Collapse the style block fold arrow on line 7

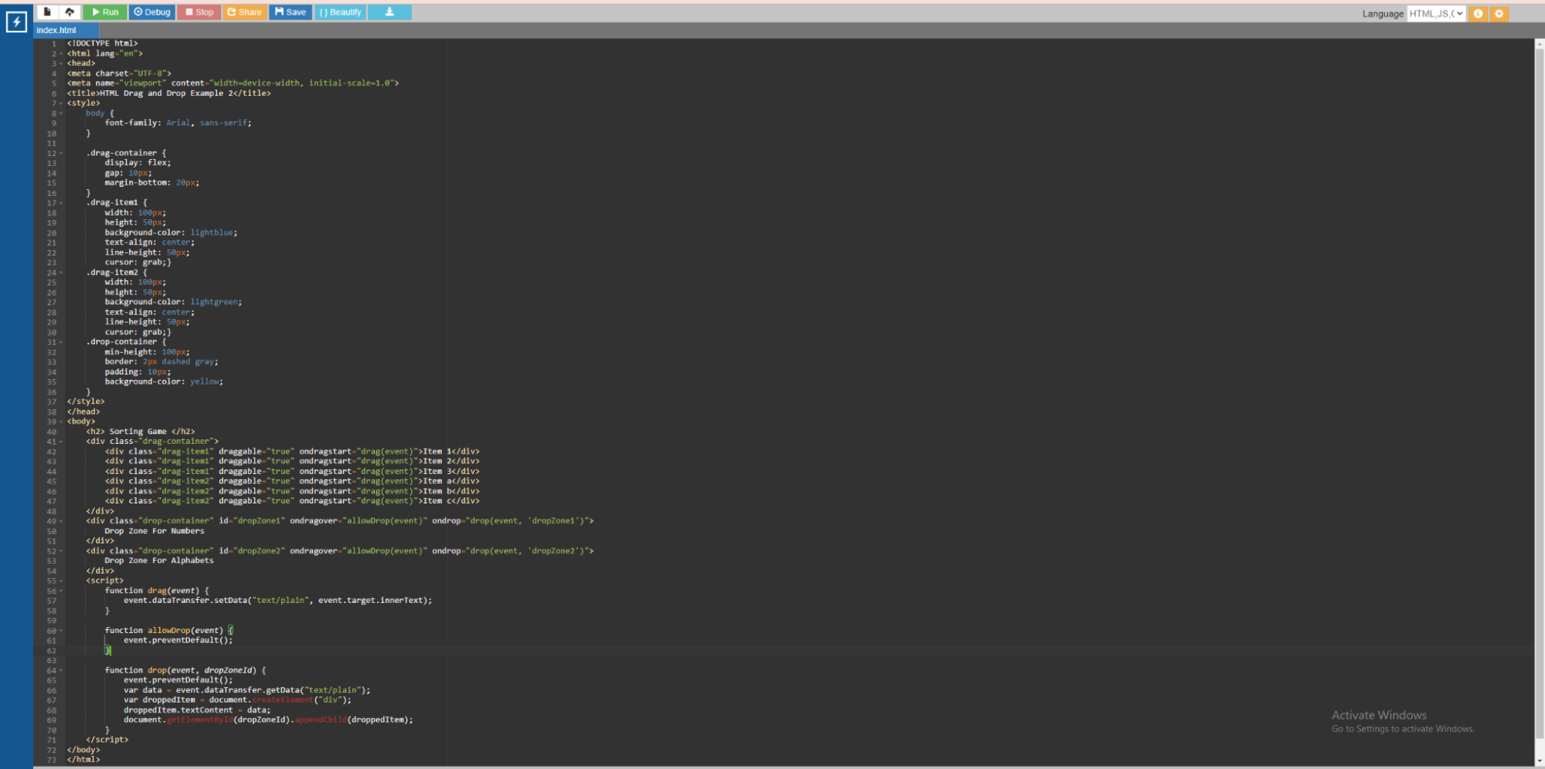61,103
